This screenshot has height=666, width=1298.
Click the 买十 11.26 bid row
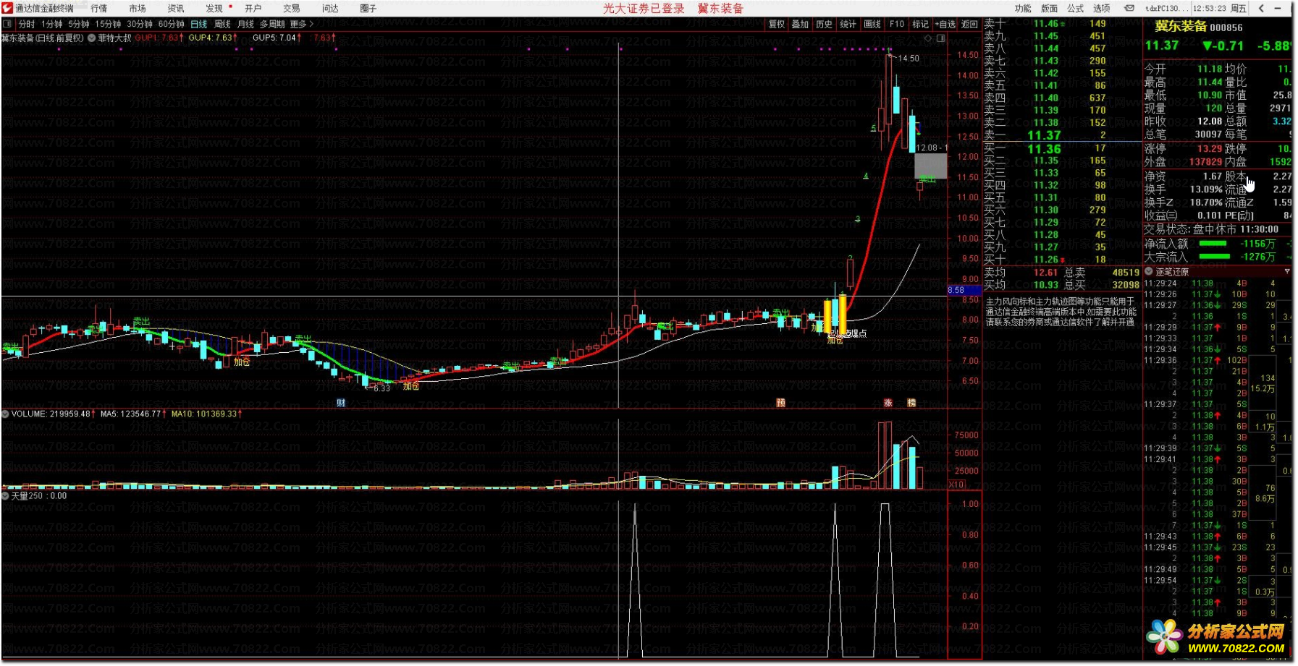pyautogui.click(x=1062, y=260)
